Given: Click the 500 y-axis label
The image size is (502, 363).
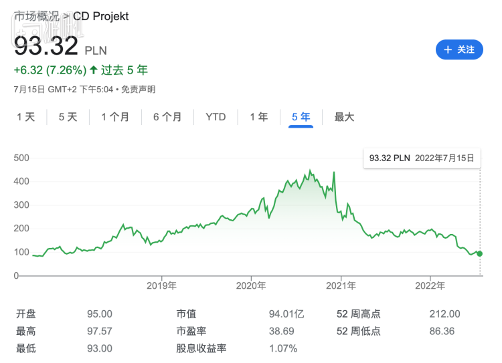Looking at the screenshot, I should coord(21,158).
